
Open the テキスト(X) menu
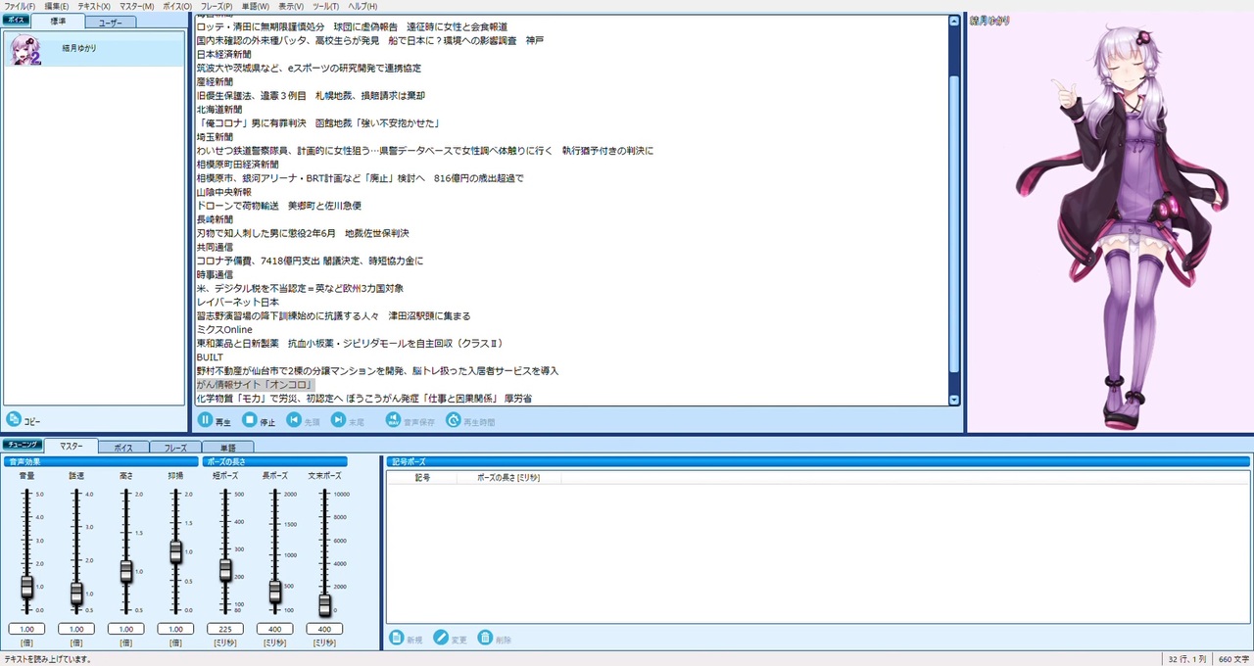(94, 6)
